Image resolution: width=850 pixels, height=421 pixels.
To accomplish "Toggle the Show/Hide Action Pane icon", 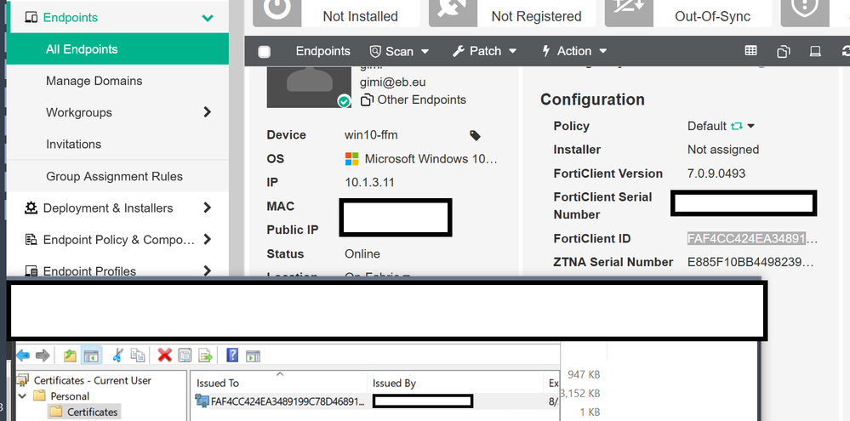I will [254, 356].
